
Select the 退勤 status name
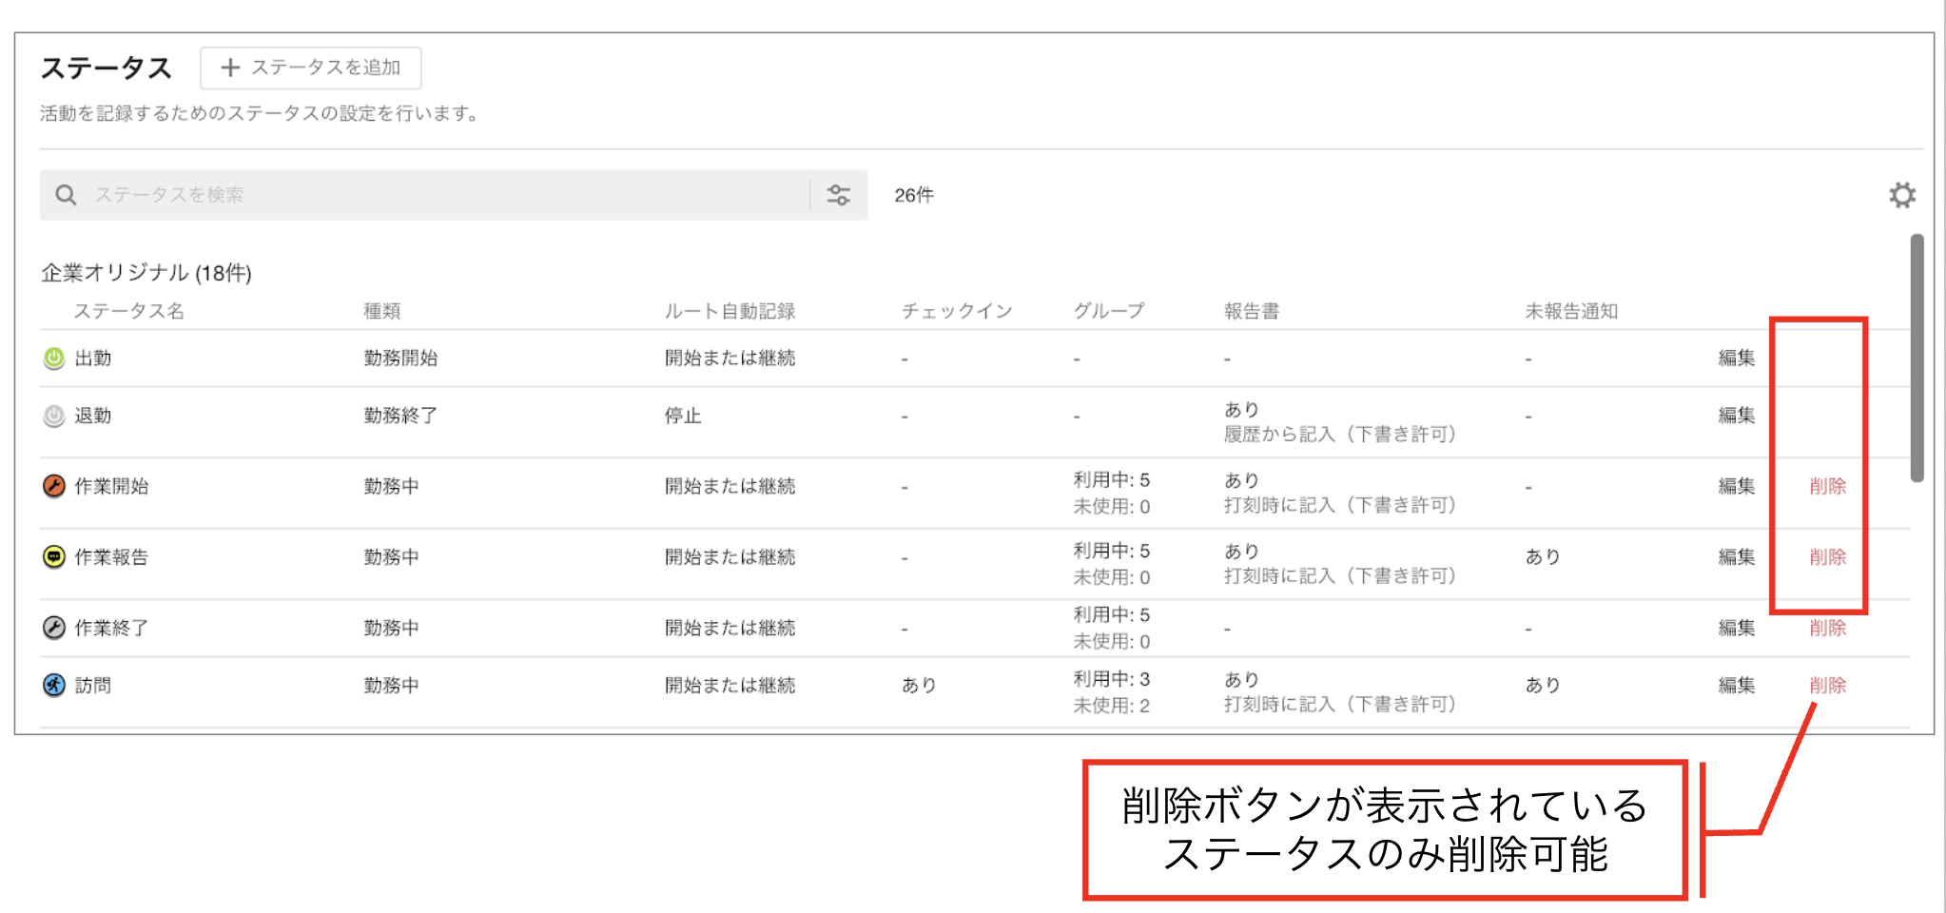(x=93, y=416)
